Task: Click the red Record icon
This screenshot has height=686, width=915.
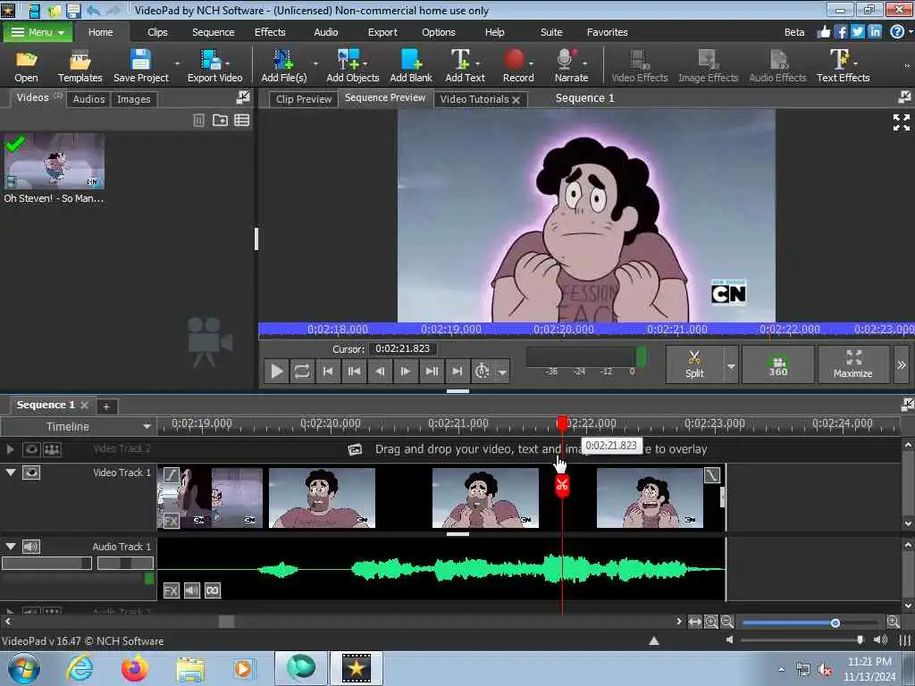Action: coord(517,66)
